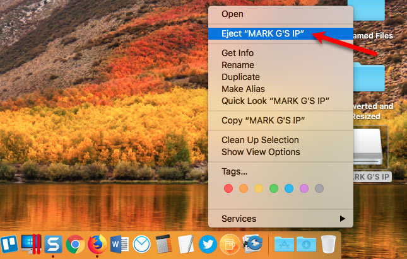Click Rename in the context menu
The height and width of the screenshot is (259, 407).
tap(238, 65)
